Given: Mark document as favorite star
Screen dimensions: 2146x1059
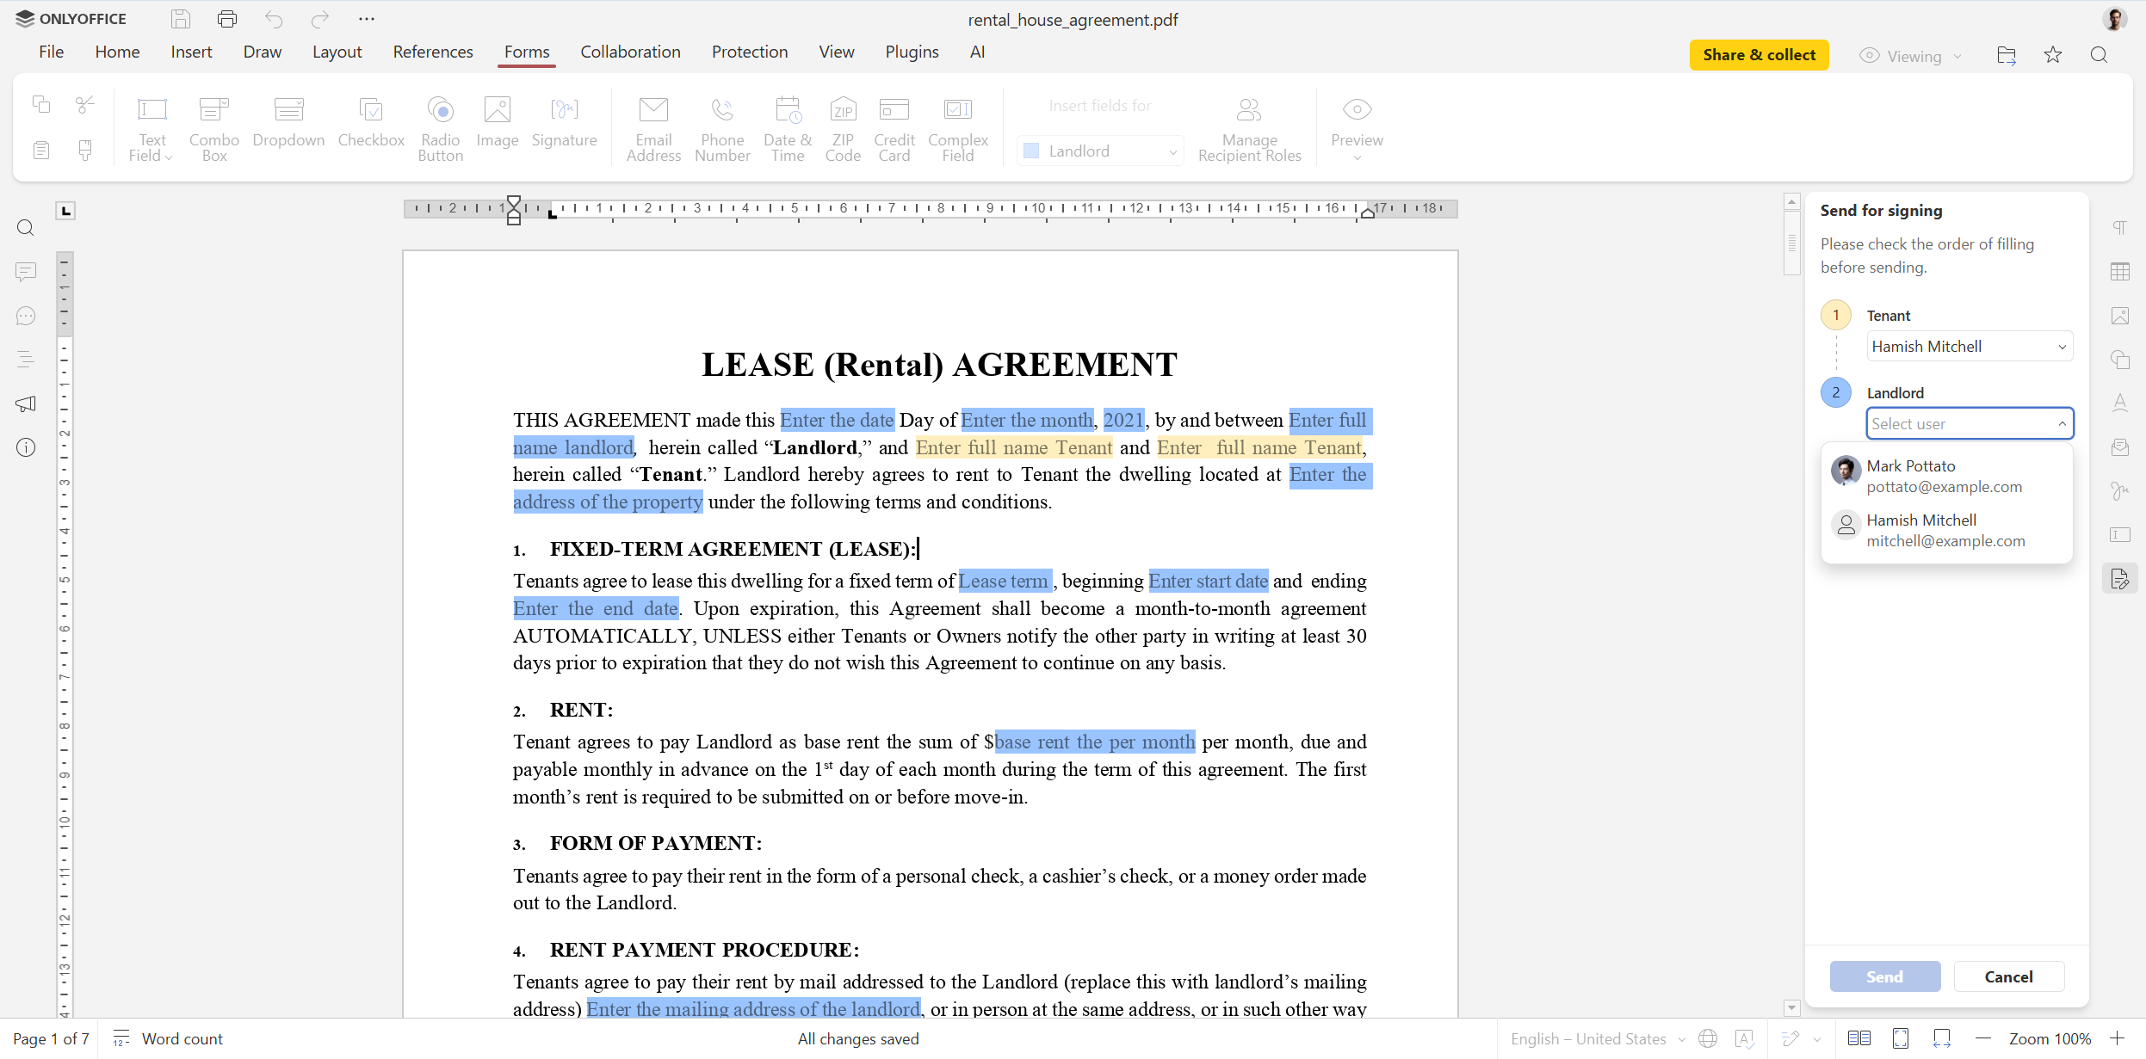Looking at the screenshot, I should tap(2053, 55).
